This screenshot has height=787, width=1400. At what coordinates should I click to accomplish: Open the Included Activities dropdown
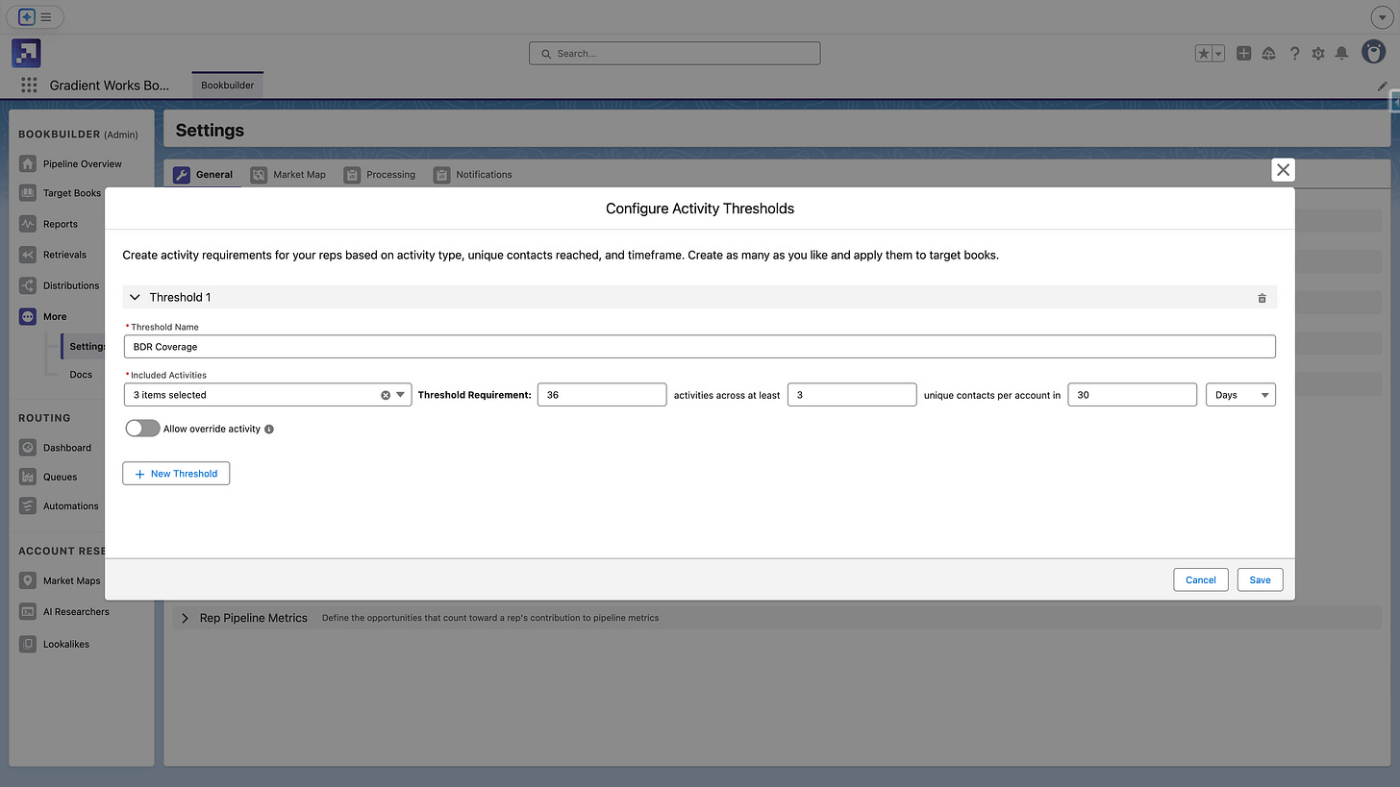267,395
